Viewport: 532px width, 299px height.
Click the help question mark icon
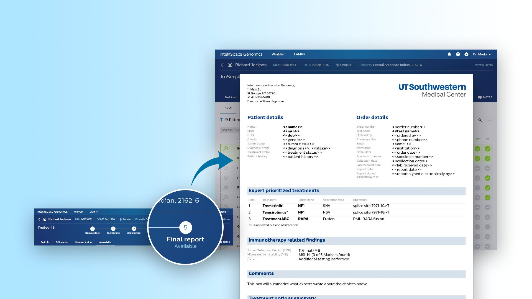[x=458, y=54]
